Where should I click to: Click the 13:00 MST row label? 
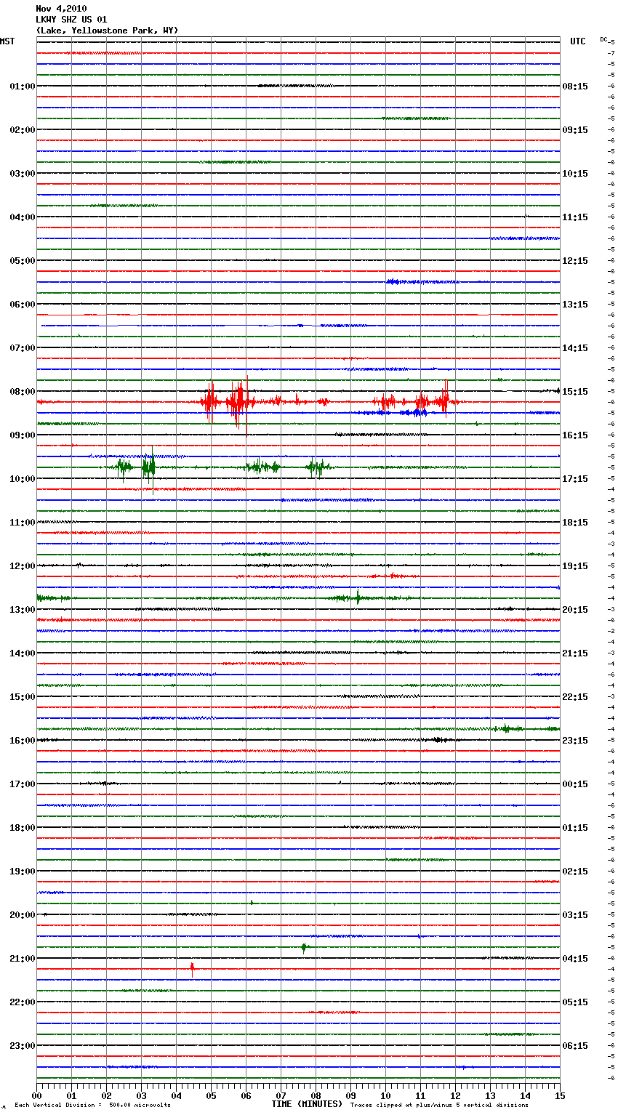[x=23, y=610]
